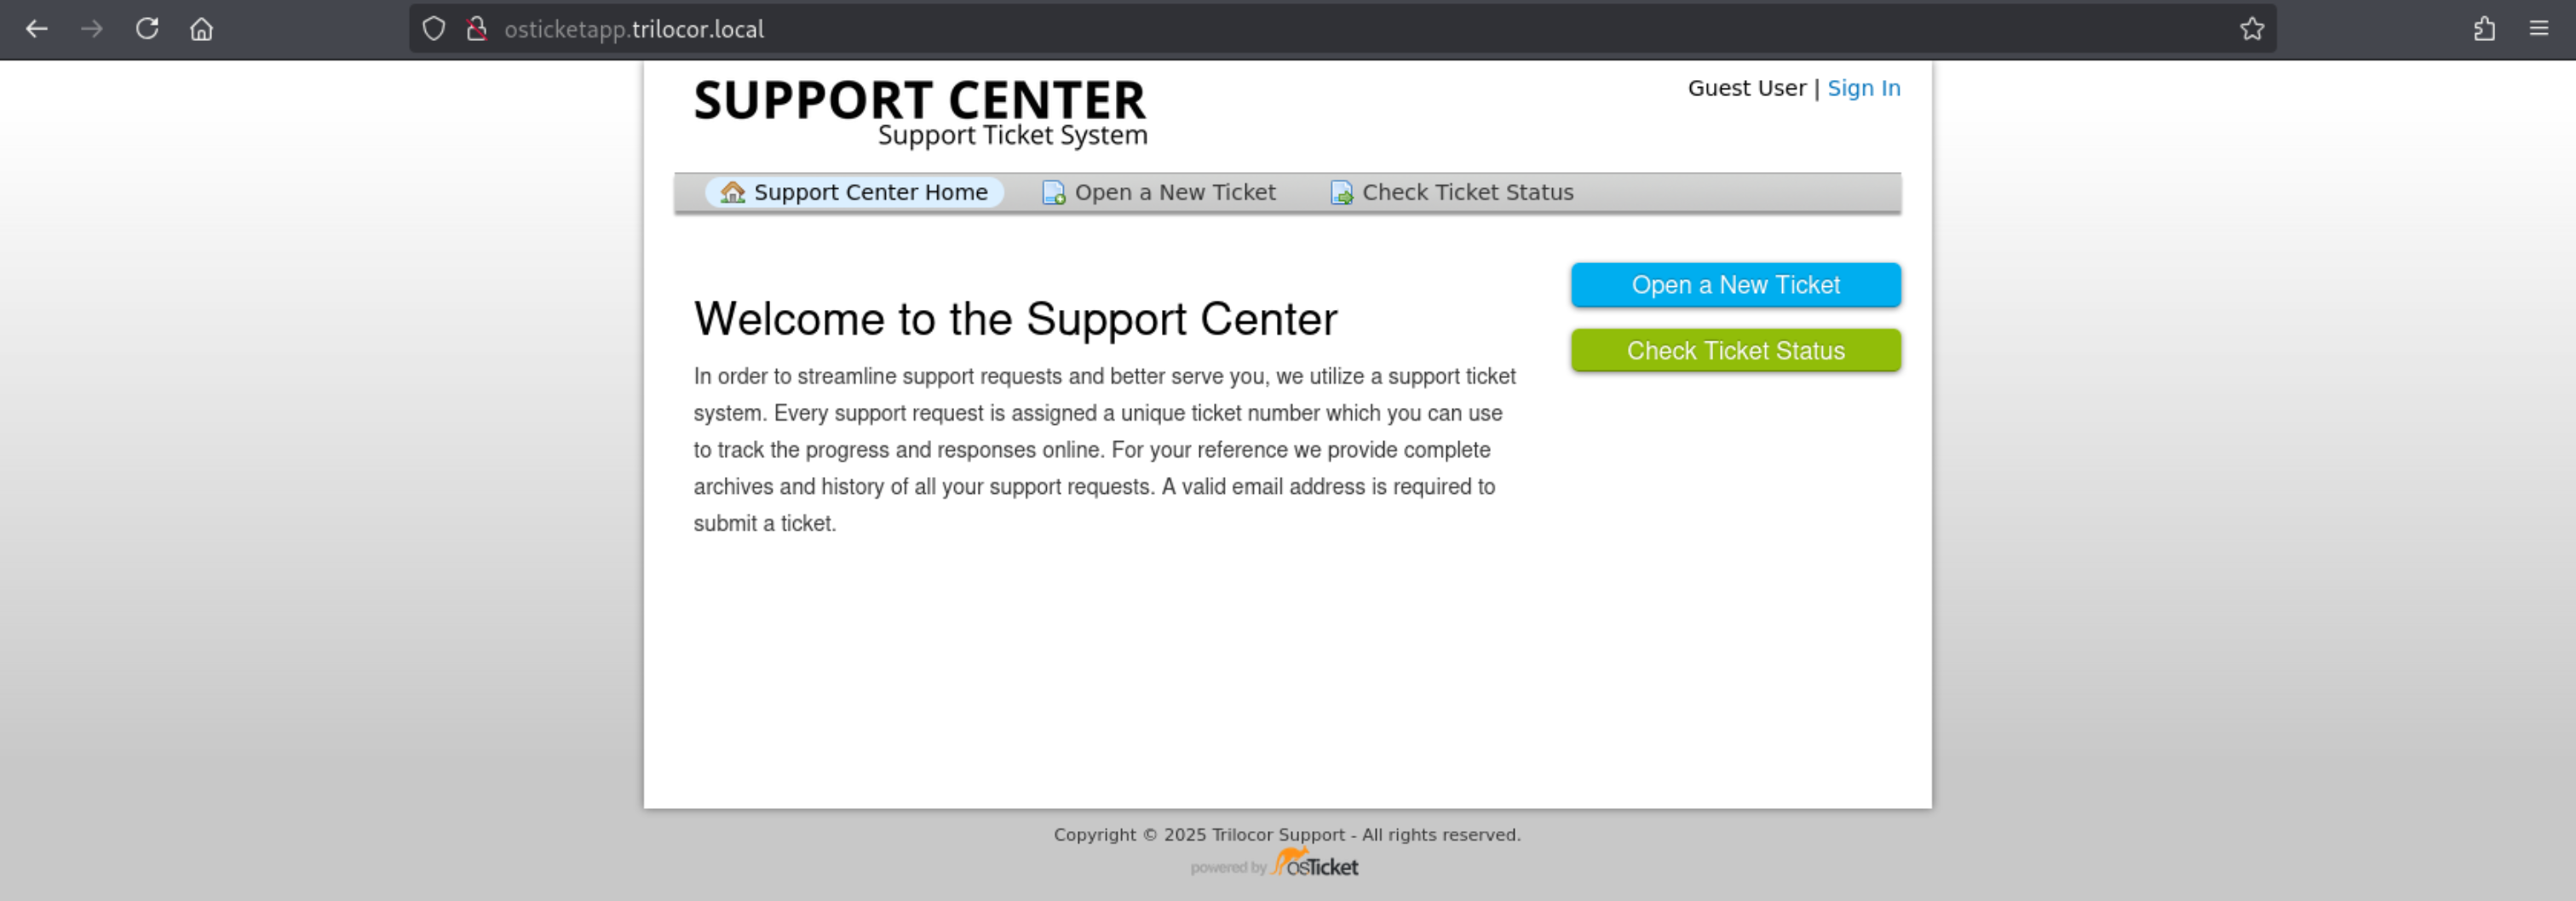2576x901 pixels.
Task: Select the Open a New Ticket nav tab
Action: pyautogui.click(x=1159, y=192)
